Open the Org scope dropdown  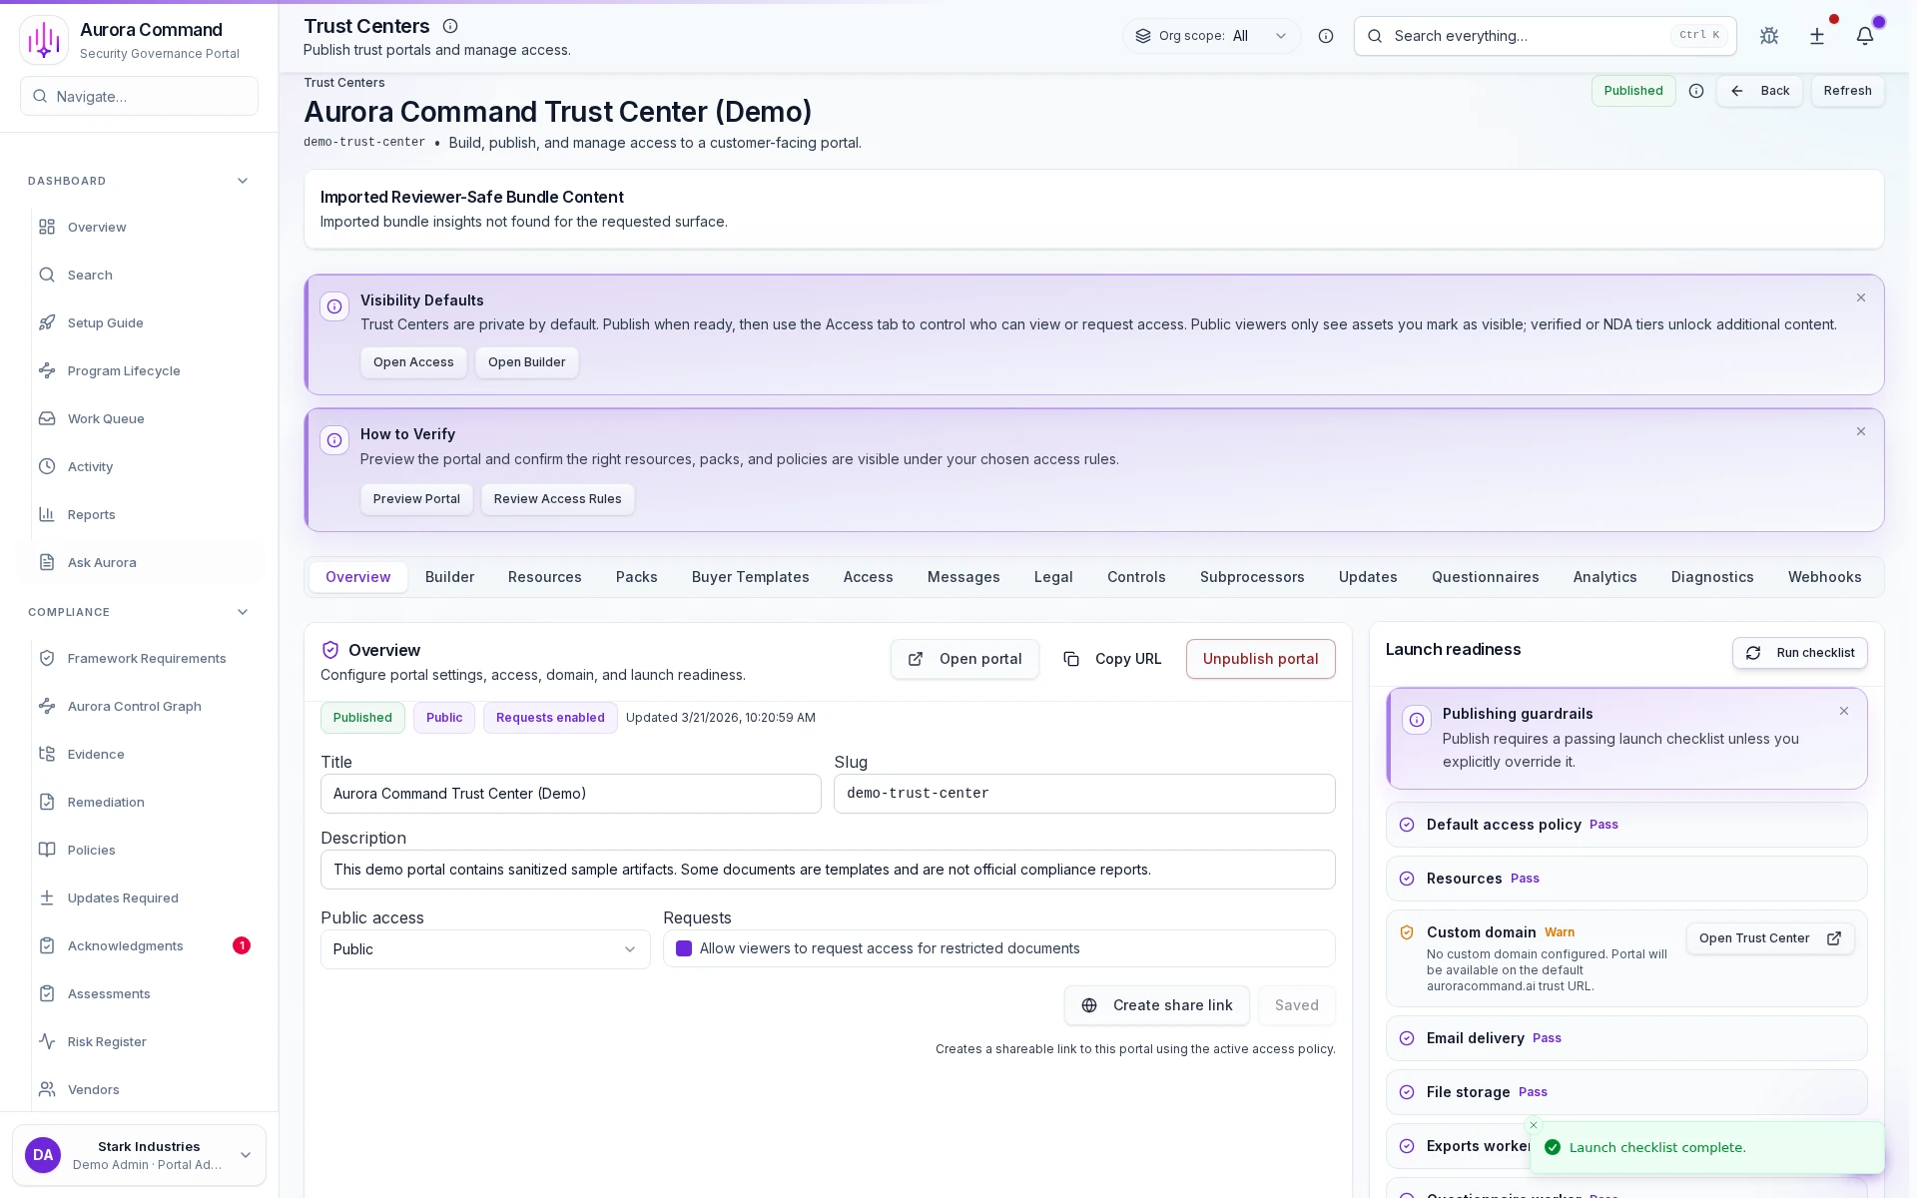click(1210, 36)
